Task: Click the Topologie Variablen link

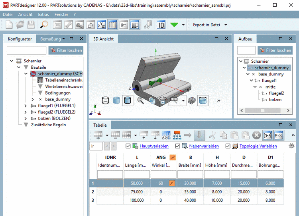Action: coord(258,146)
